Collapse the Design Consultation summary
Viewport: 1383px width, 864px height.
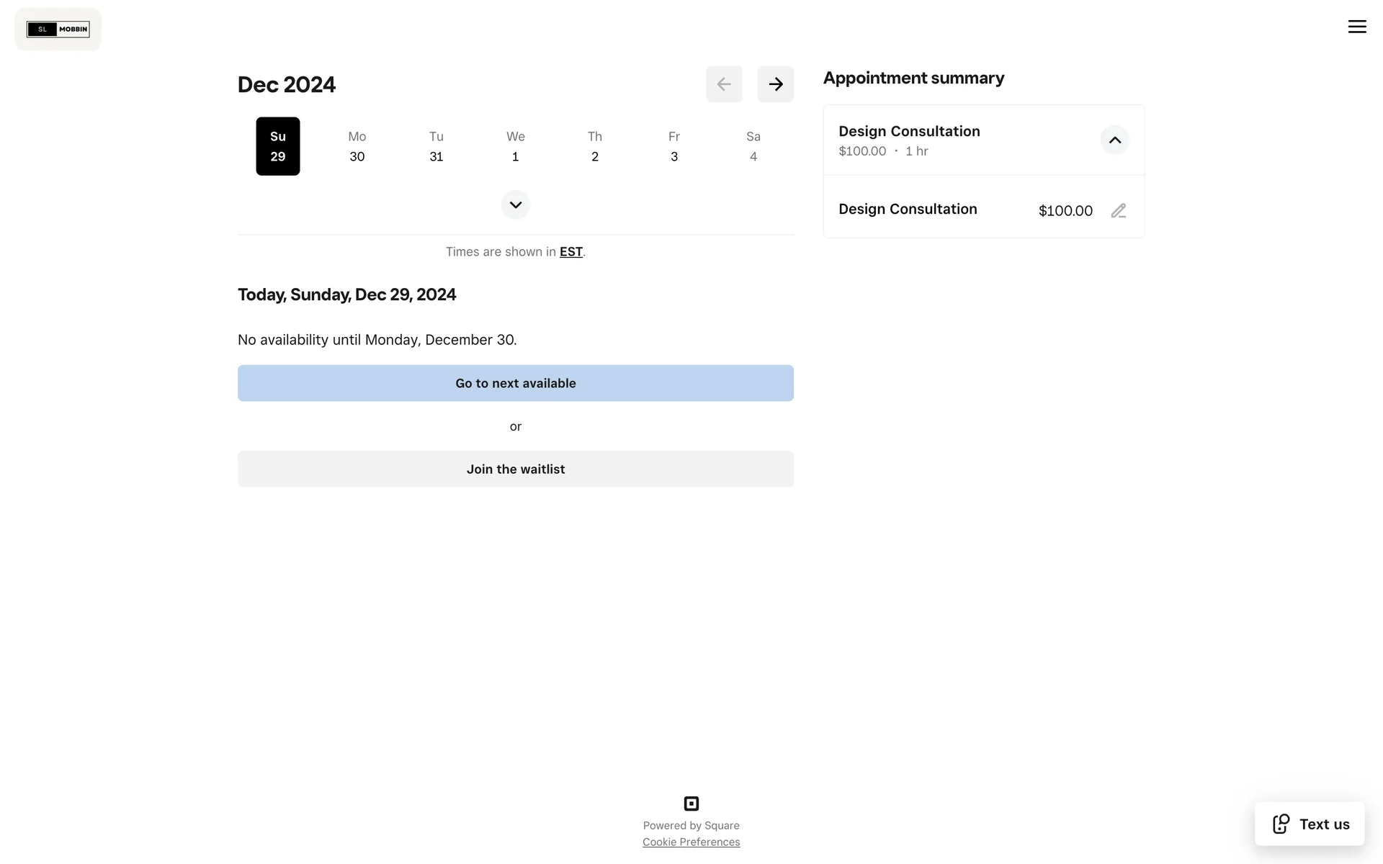pyautogui.click(x=1114, y=140)
